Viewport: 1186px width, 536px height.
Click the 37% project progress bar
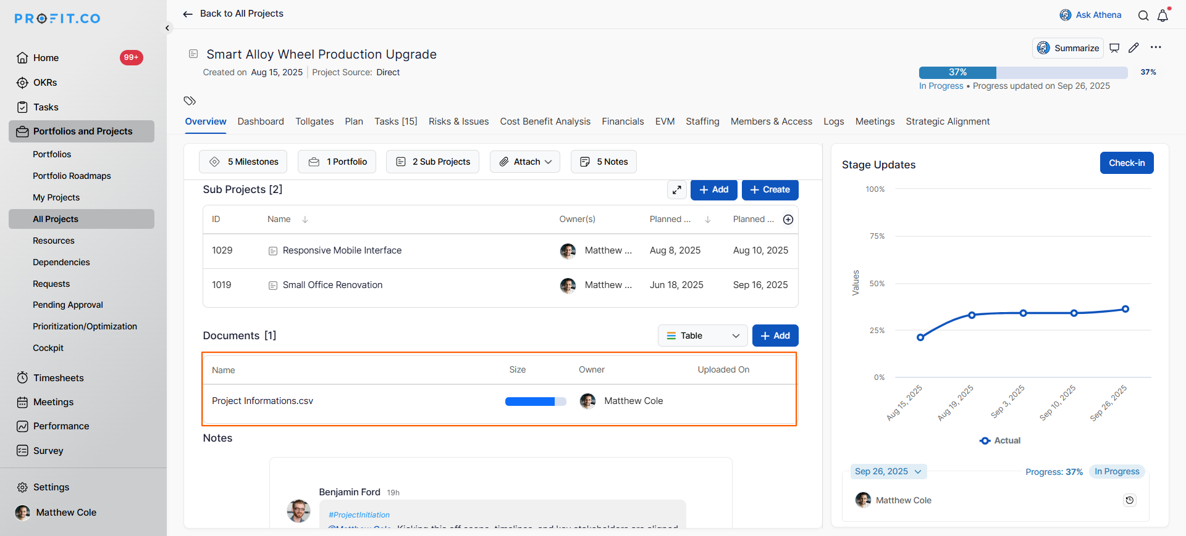(1023, 72)
